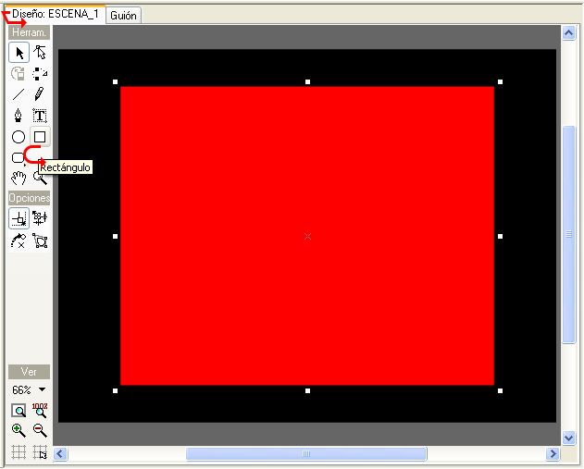
Task: Click the horizontal scrollbar right arrow
Action: (x=553, y=454)
